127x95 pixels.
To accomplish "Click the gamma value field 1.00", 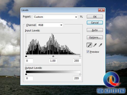I will (x=53, y=61).
